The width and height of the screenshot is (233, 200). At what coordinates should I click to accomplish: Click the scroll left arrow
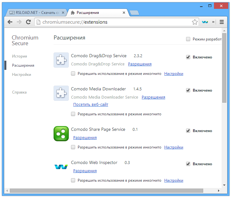[7, 191]
